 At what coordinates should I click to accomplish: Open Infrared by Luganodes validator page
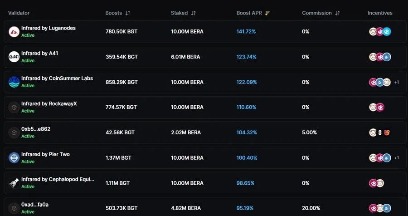tap(49, 28)
